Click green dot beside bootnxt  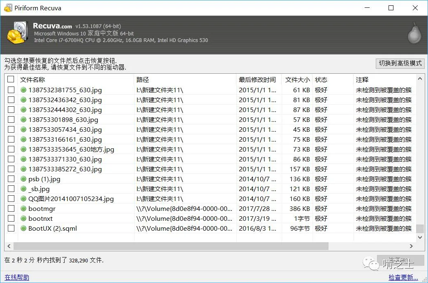pyautogui.click(x=23, y=218)
